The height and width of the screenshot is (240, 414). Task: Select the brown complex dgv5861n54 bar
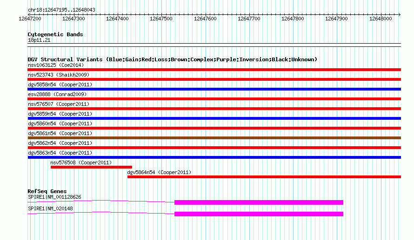(214, 138)
